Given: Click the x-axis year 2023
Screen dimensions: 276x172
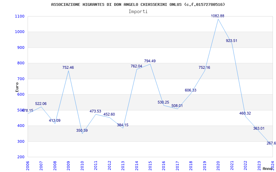Looking at the screenshot, I should click(x=259, y=165).
